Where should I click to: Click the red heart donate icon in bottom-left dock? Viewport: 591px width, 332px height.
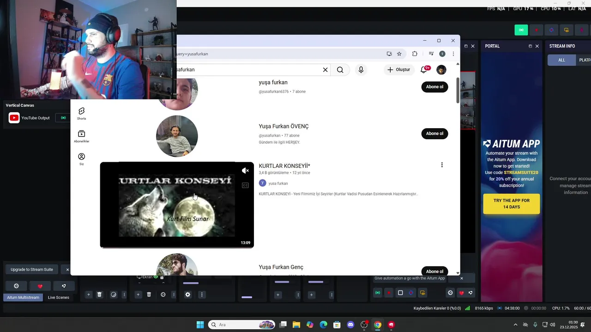pos(40,286)
